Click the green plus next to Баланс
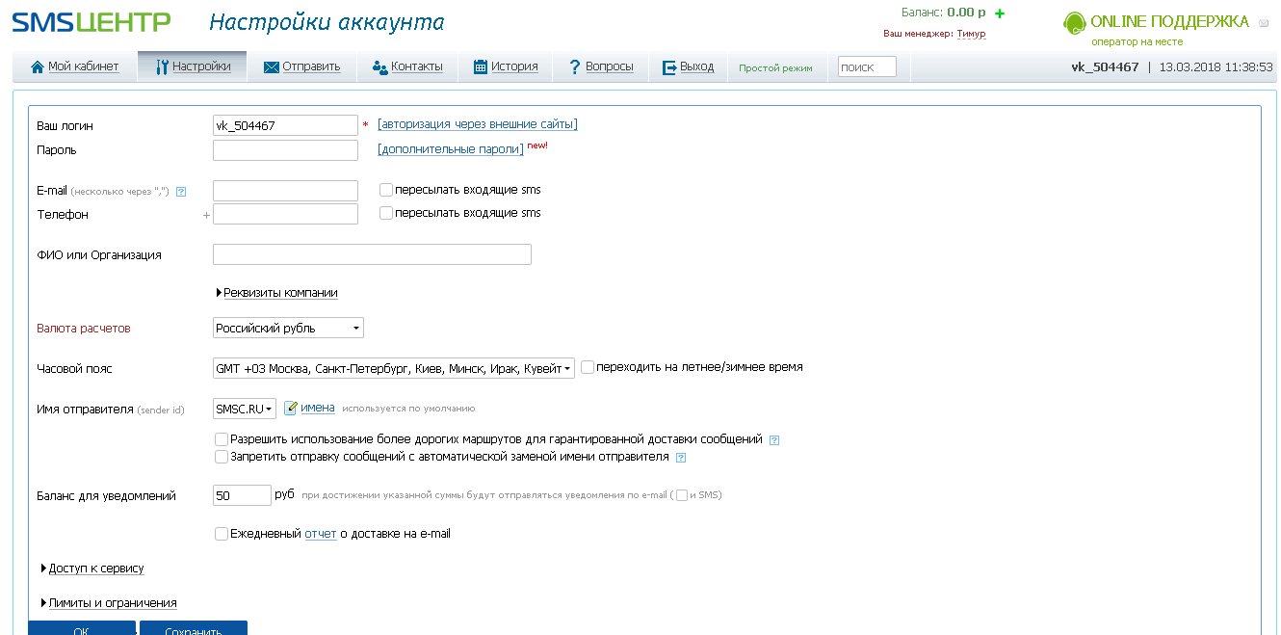1281x635 pixels. click(1001, 13)
